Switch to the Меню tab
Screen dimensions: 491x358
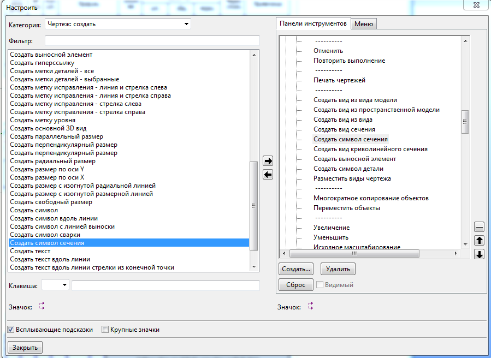point(364,24)
